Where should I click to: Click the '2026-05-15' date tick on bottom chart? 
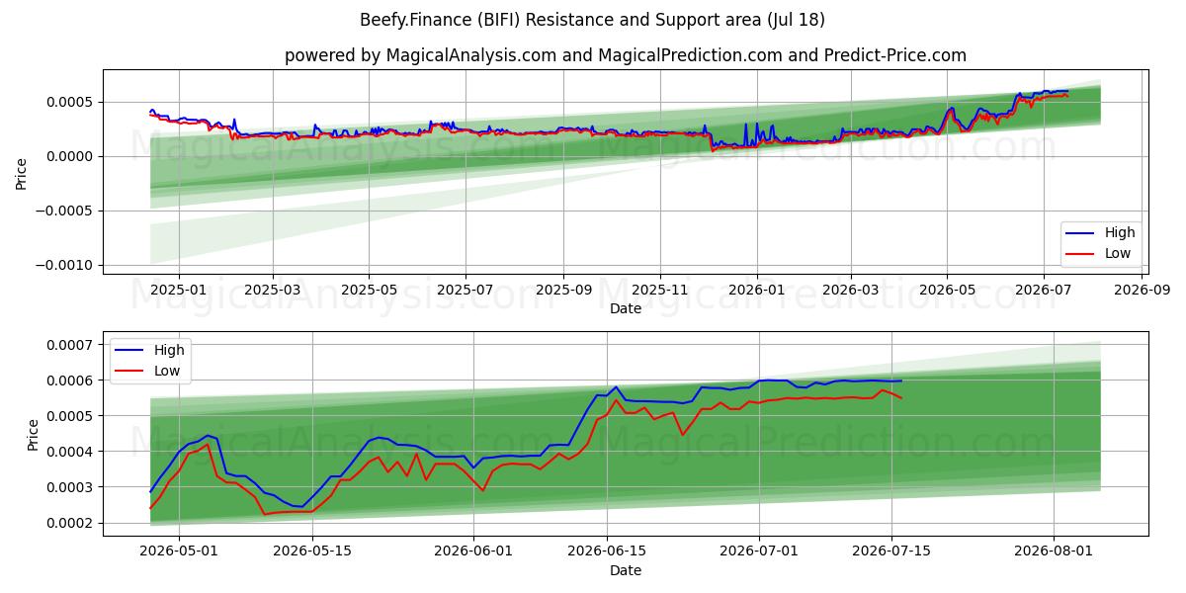pos(312,552)
